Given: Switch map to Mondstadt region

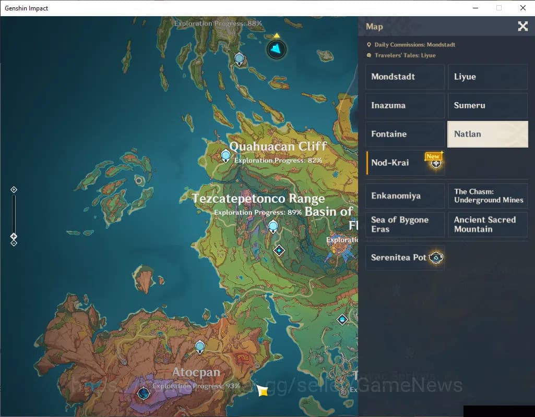Looking at the screenshot, I should tap(405, 77).
